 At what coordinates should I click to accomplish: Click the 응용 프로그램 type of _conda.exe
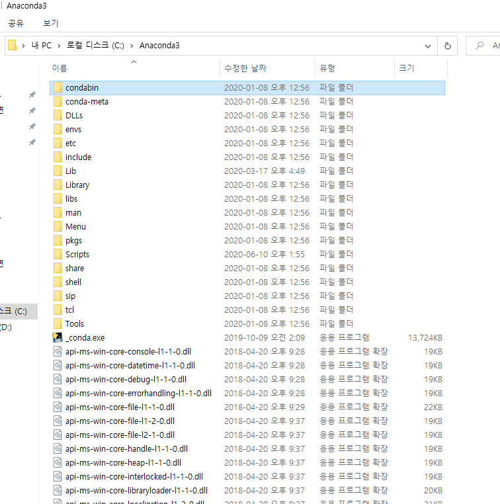[344, 337]
